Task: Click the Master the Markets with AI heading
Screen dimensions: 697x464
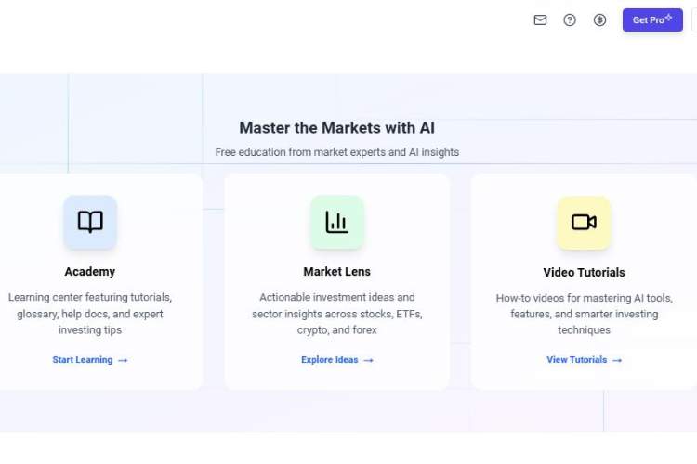Action: [x=336, y=128]
